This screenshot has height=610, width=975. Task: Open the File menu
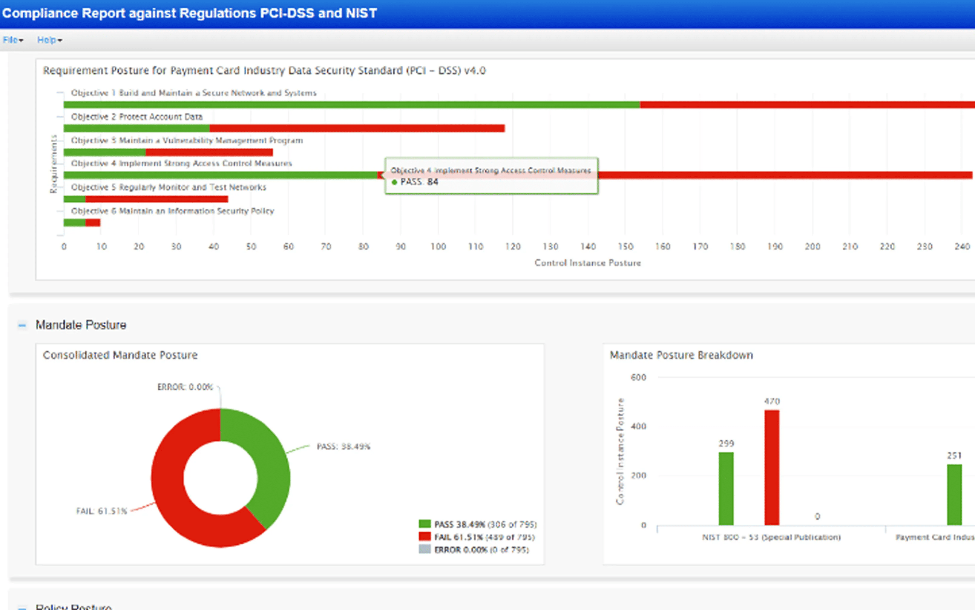tap(10, 40)
